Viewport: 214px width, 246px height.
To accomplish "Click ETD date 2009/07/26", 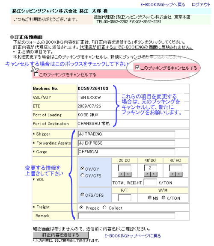I will coord(89,106).
